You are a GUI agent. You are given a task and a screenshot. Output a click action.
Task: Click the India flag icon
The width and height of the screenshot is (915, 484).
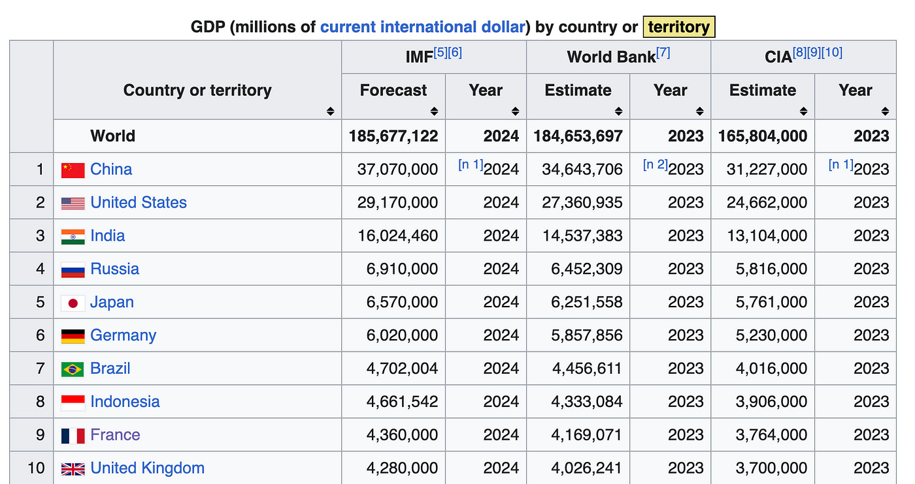pyautogui.click(x=73, y=236)
